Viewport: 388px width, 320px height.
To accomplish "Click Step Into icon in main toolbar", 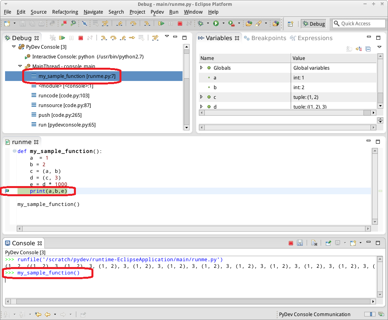I will tap(147, 23).
